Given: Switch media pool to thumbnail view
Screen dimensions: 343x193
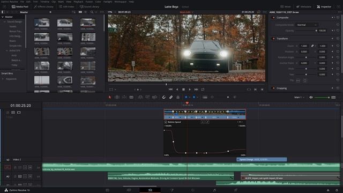Looking at the screenshot, I should (x=80, y=12).
